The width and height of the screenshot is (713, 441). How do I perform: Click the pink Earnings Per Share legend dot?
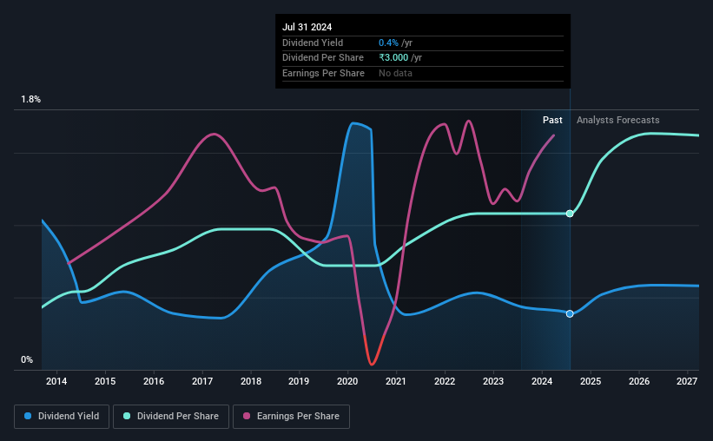247,416
